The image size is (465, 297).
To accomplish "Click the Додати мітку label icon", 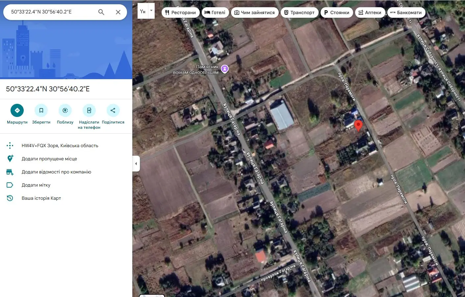I will coord(10,185).
